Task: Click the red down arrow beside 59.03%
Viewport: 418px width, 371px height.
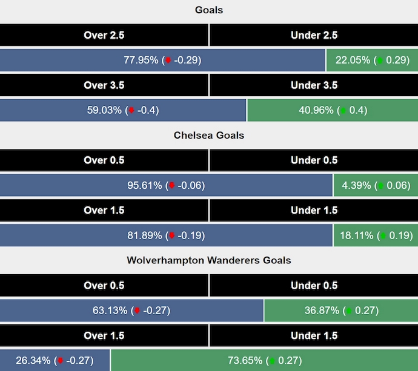Action: coord(131,111)
